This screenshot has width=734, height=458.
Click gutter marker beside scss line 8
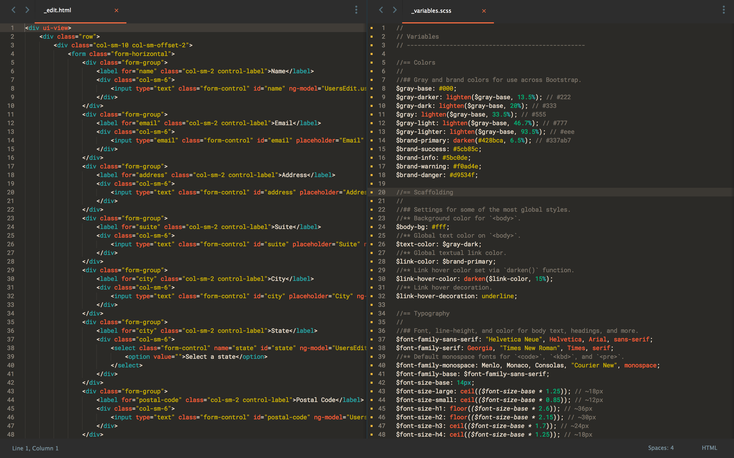(372, 89)
